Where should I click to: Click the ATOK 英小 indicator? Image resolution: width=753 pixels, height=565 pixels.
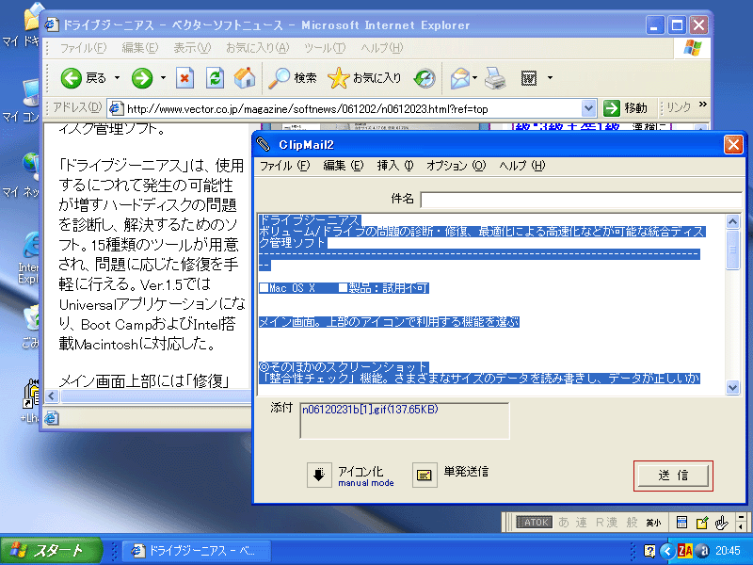653,523
